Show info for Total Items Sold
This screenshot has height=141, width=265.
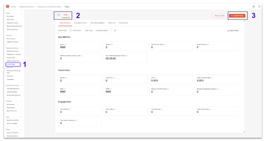(x=164, y=44)
